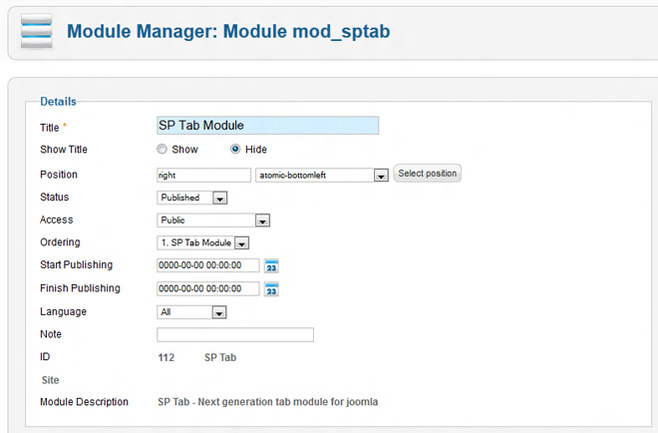Expand the atomic-bottomleft position dropdown
Image resolution: width=658 pixels, height=433 pixels.
coord(380,175)
